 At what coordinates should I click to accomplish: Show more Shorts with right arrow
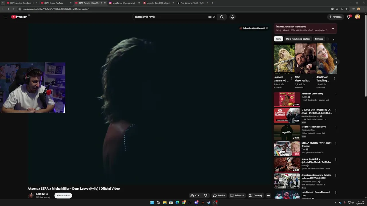tap(336, 62)
